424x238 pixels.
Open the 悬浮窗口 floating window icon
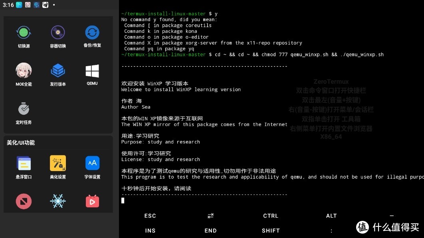click(x=24, y=163)
